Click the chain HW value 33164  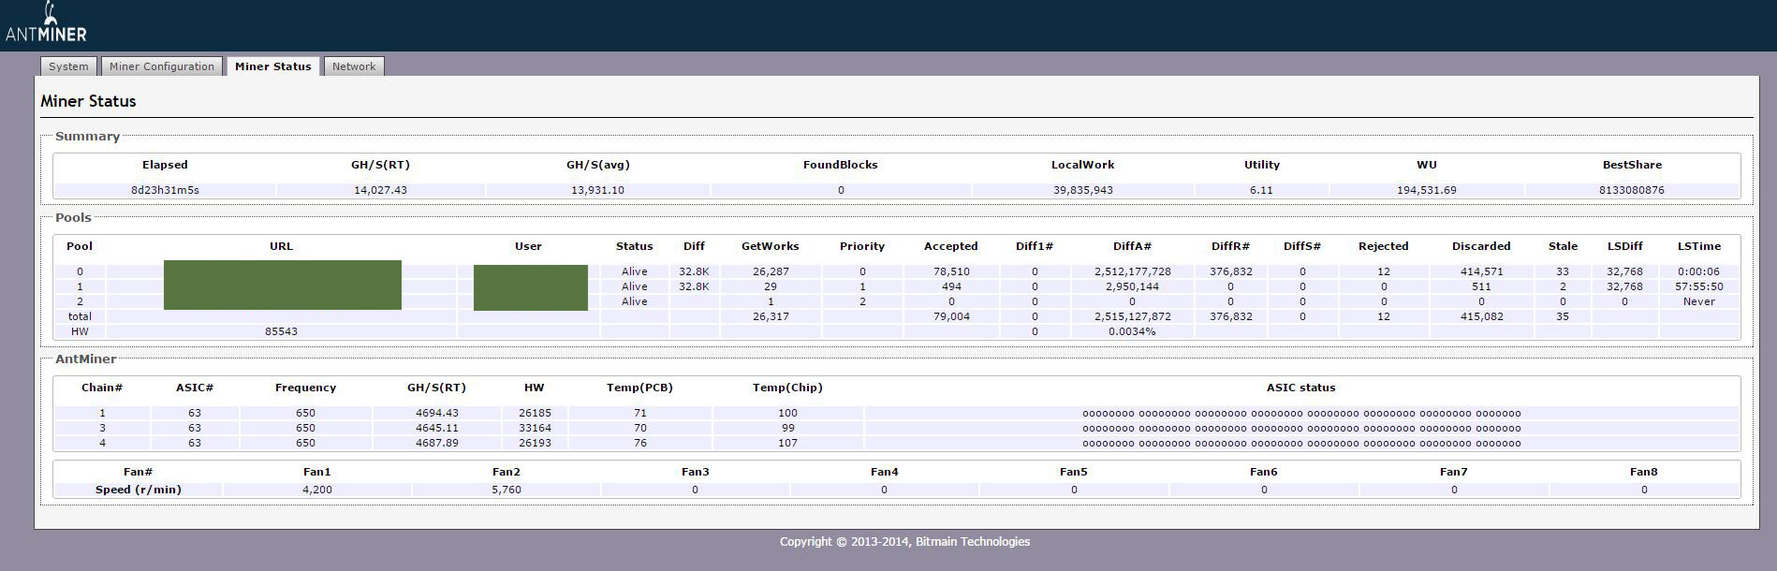(x=535, y=428)
